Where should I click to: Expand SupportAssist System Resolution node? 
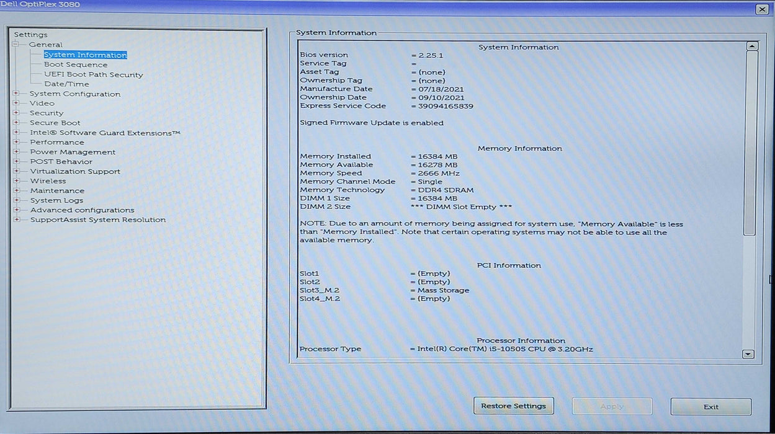[x=17, y=219]
